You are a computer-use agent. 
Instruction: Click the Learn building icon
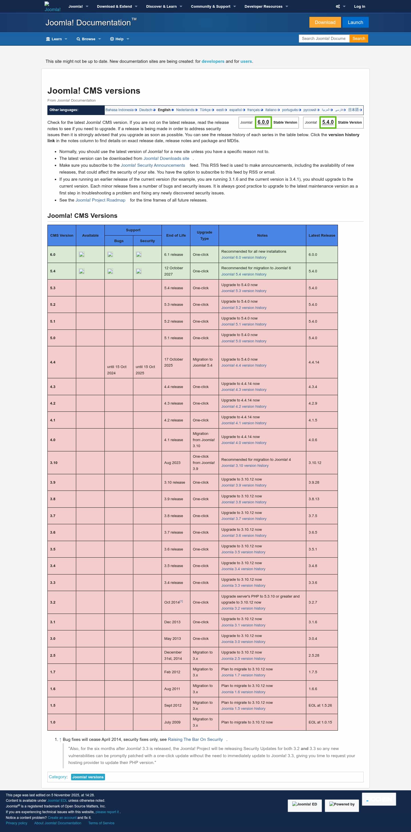(48, 39)
